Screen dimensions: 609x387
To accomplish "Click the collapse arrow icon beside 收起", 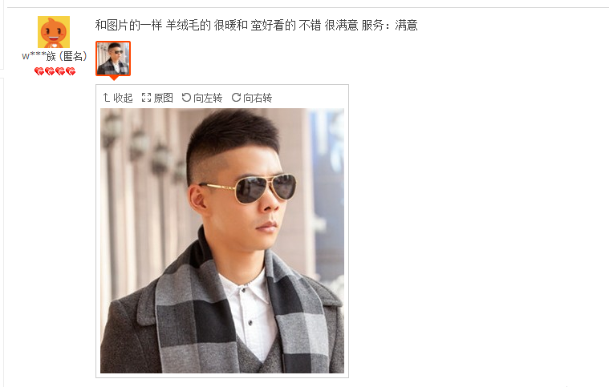I will pos(107,97).
